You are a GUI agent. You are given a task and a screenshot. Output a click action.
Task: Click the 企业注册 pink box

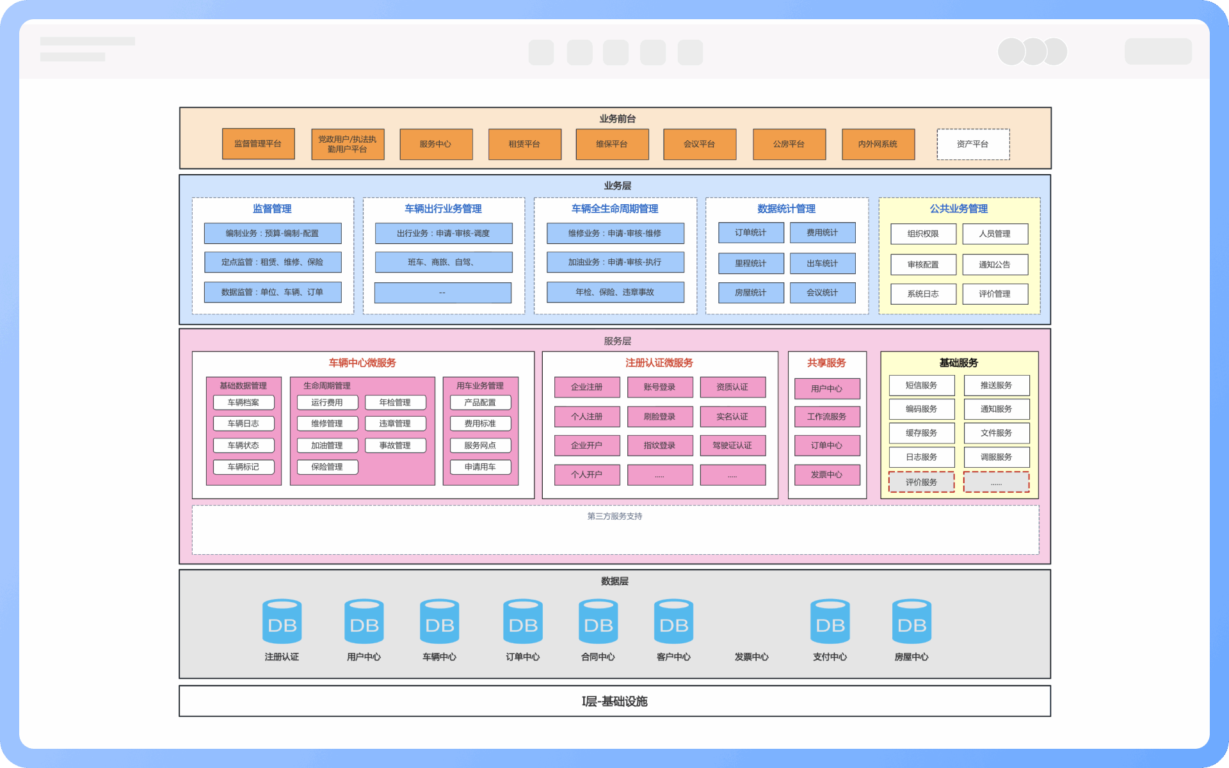586,387
